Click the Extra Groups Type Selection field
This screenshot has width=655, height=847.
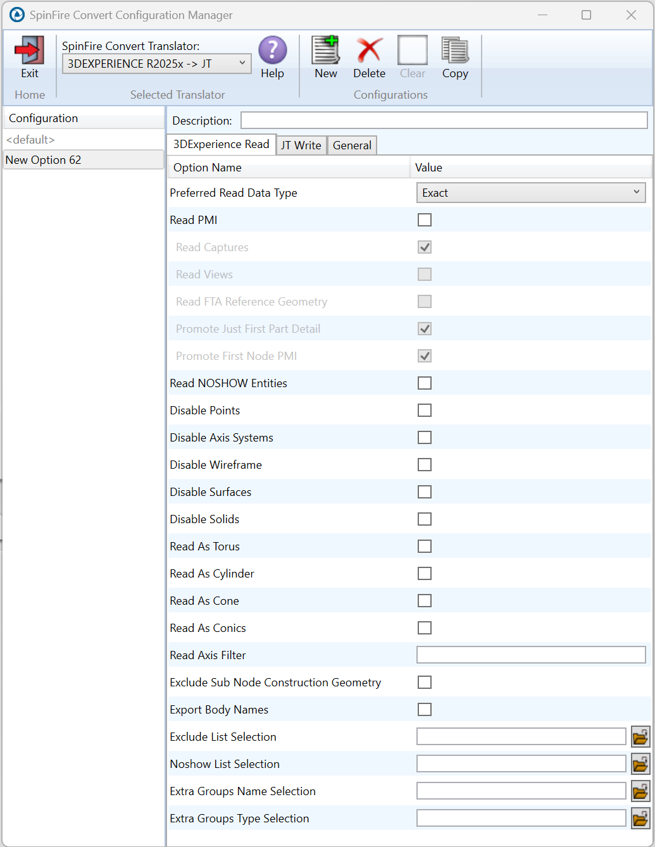tap(521, 818)
